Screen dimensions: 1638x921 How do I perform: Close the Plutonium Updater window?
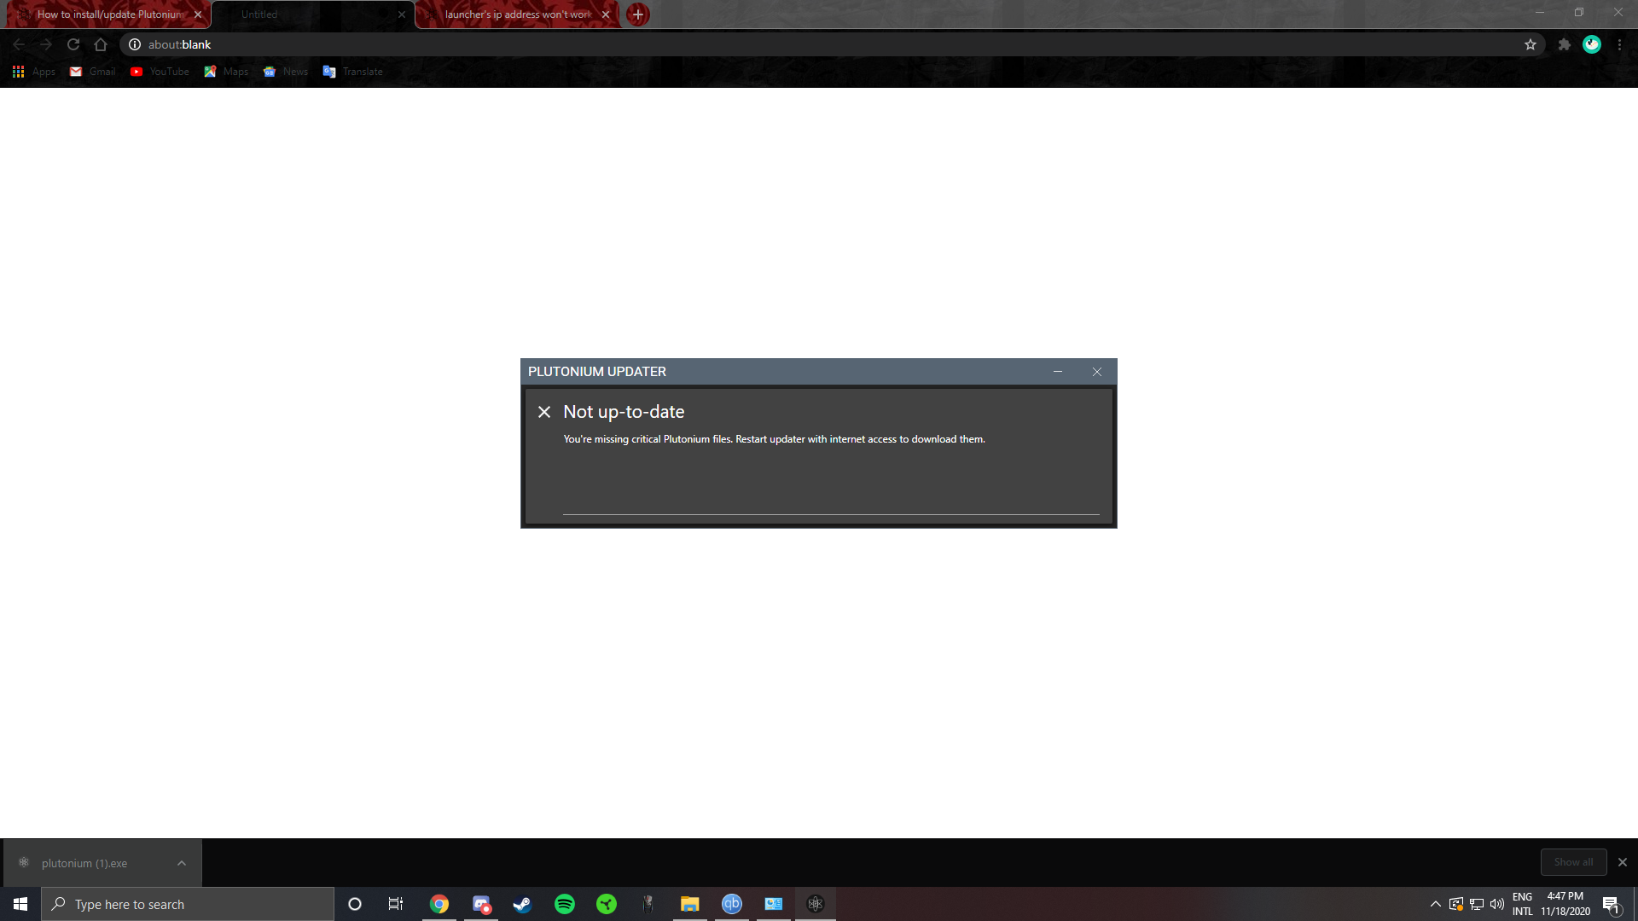click(x=1097, y=372)
